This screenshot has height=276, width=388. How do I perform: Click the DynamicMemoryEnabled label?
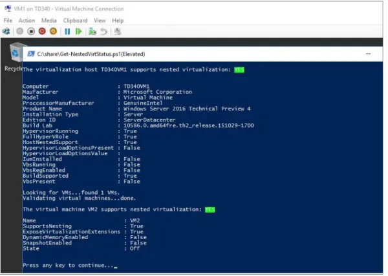pyautogui.click(x=56, y=237)
